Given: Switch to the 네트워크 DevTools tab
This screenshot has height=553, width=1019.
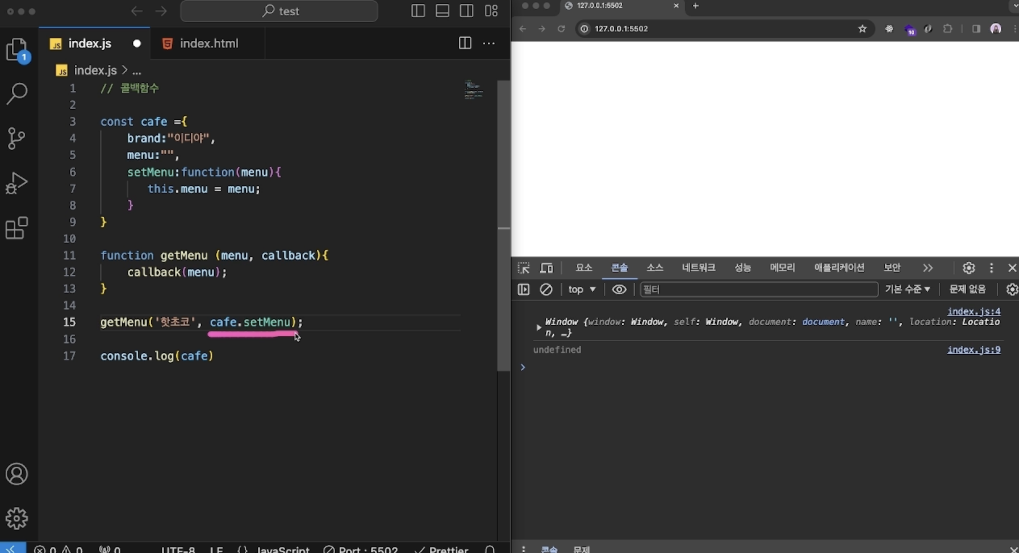Looking at the screenshot, I should pyautogui.click(x=698, y=268).
